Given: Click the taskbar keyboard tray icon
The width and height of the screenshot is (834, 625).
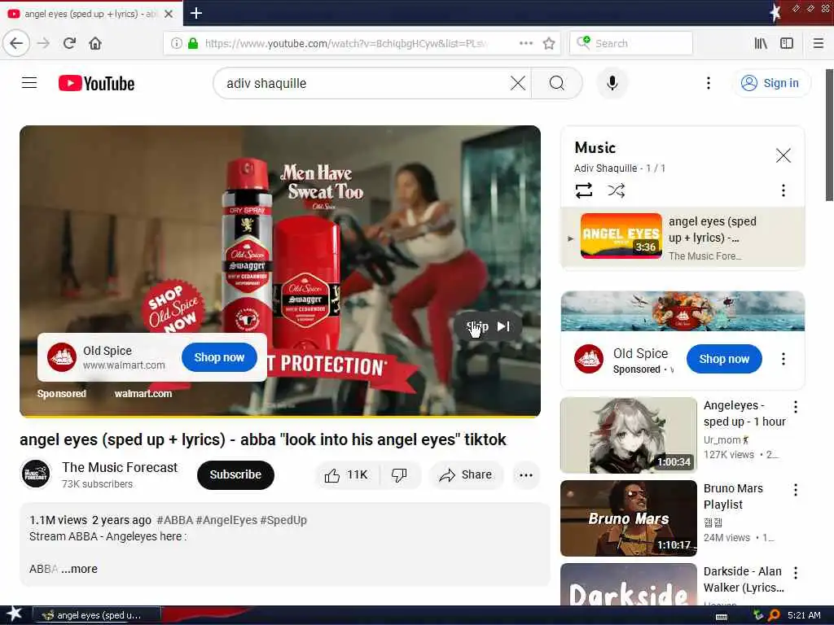Looking at the screenshot, I should point(722,616).
